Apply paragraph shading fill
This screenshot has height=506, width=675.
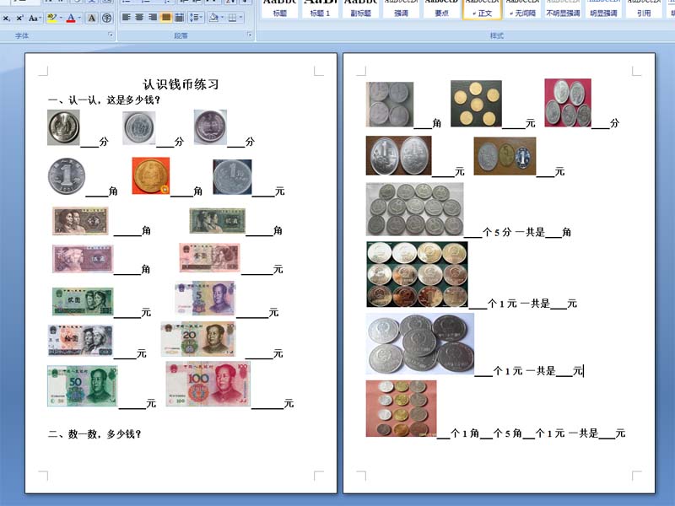(213, 17)
